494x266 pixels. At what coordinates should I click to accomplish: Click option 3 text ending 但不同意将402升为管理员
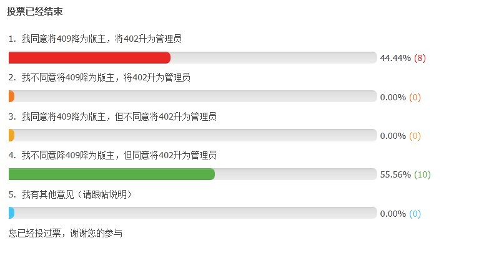click(119, 116)
